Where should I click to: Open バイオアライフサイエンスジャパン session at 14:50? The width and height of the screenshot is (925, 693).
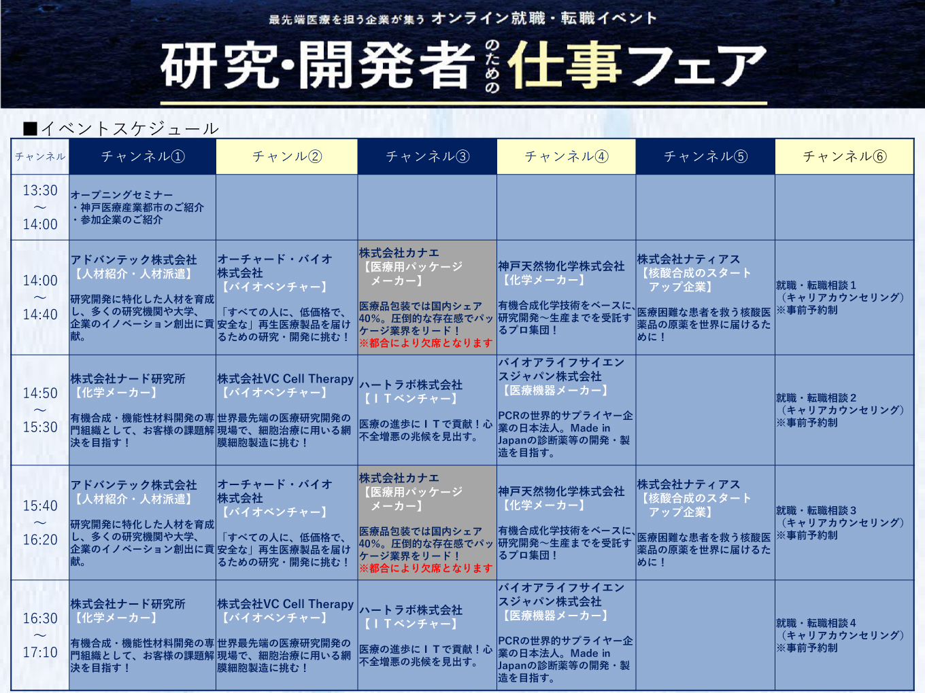pyautogui.click(x=566, y=410)
